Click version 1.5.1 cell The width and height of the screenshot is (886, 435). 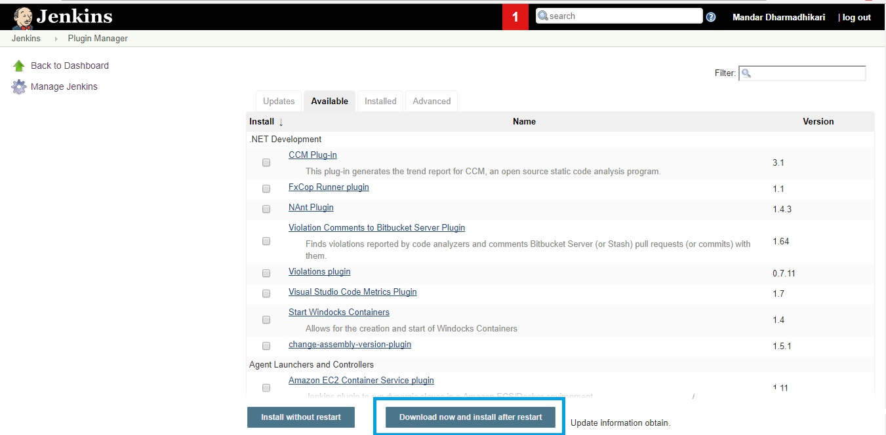782,346
